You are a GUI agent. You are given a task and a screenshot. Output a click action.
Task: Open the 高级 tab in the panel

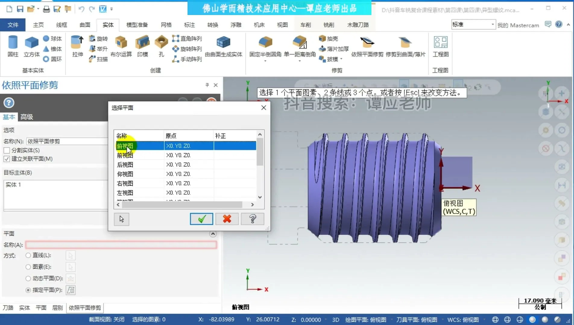tap(26, 117)
